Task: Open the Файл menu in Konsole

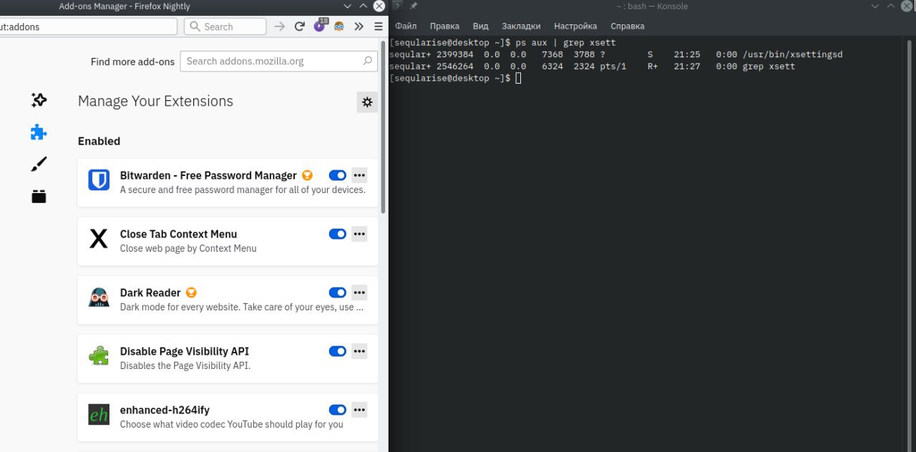Action: 406,26
